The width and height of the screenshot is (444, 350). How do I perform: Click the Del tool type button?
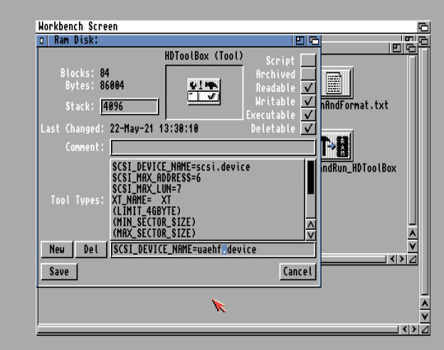(91, 250)
